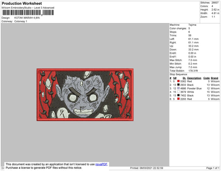Viewport: 221px width, 171px height.
Task: Click 'White' description in stop 4
Action: point(190,92)
